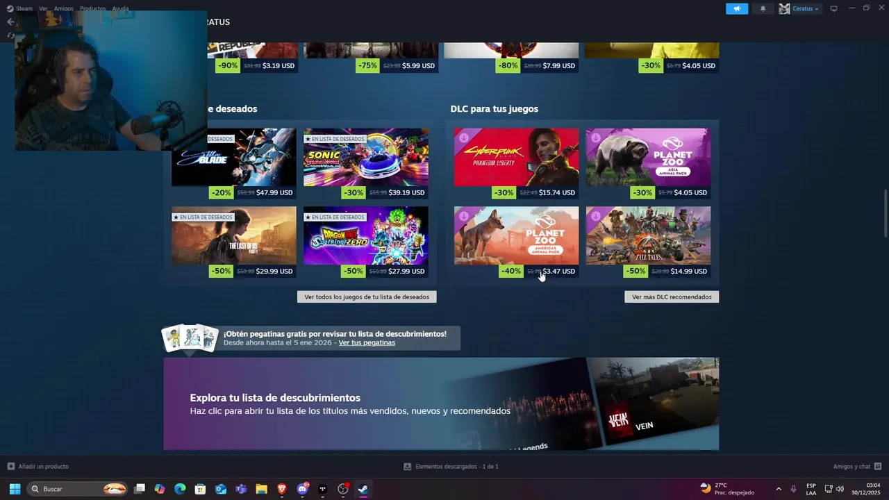Open Microsoft Edge from the taskbar
This screenshot has width=889, height=500.
(x=180, y=489)
